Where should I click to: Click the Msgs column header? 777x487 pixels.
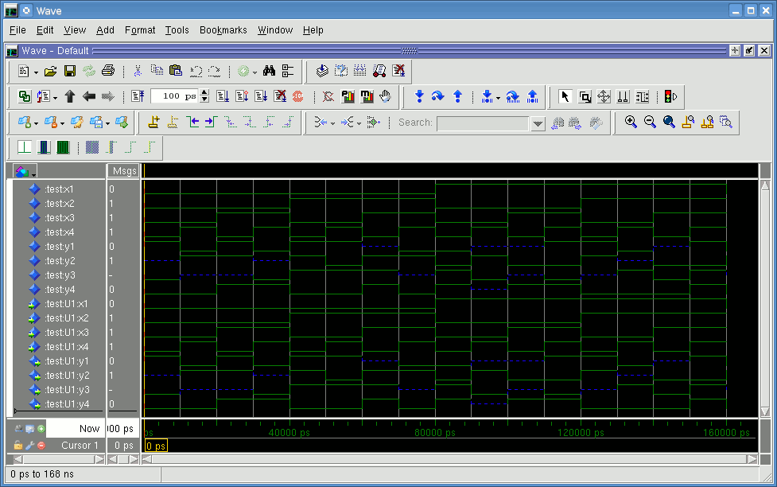(x=124, y=171)
